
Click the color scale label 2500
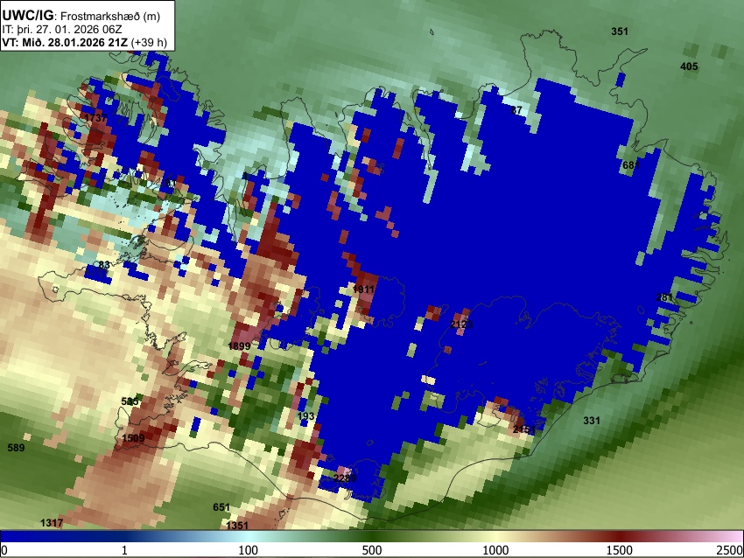click(x=731, y=550)
